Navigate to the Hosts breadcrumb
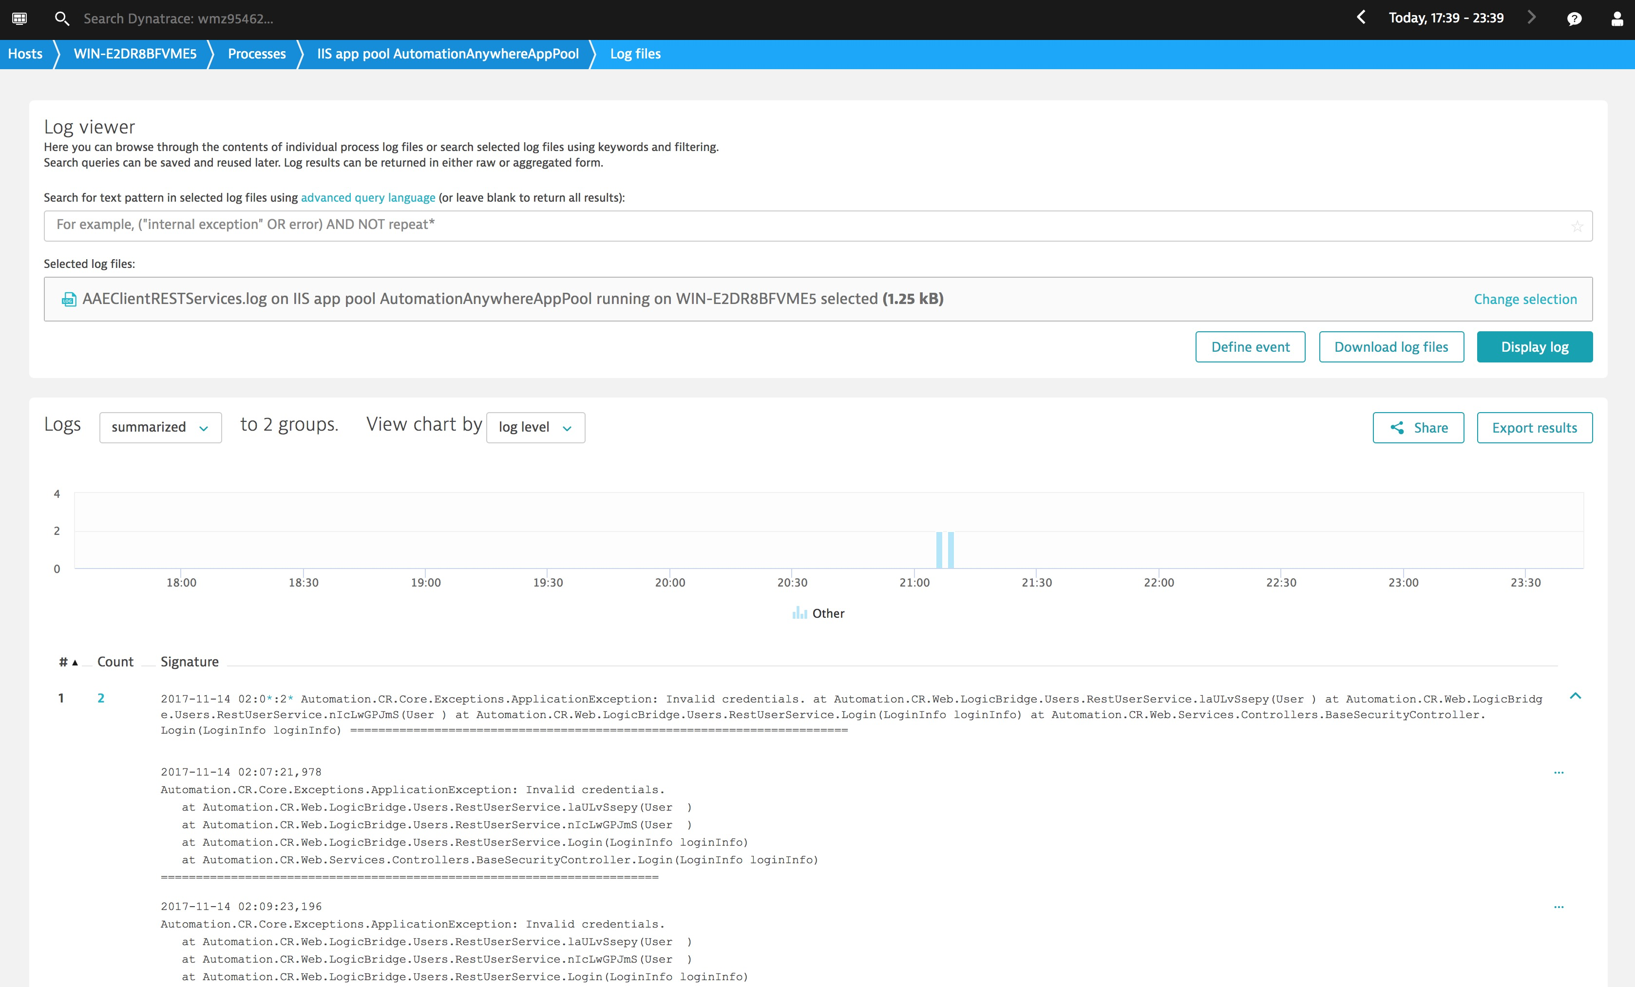This screenshot has height=987, width=1635. pos(24,54)
